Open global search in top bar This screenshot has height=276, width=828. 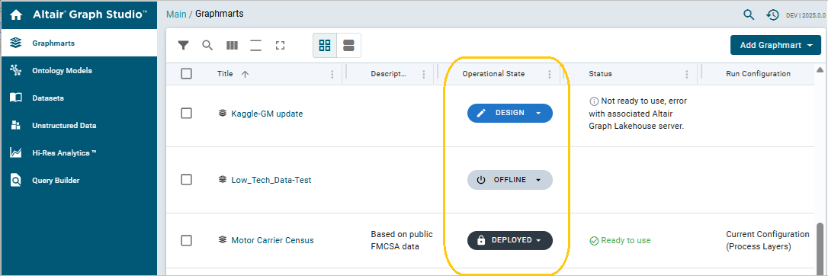[748, 14]
